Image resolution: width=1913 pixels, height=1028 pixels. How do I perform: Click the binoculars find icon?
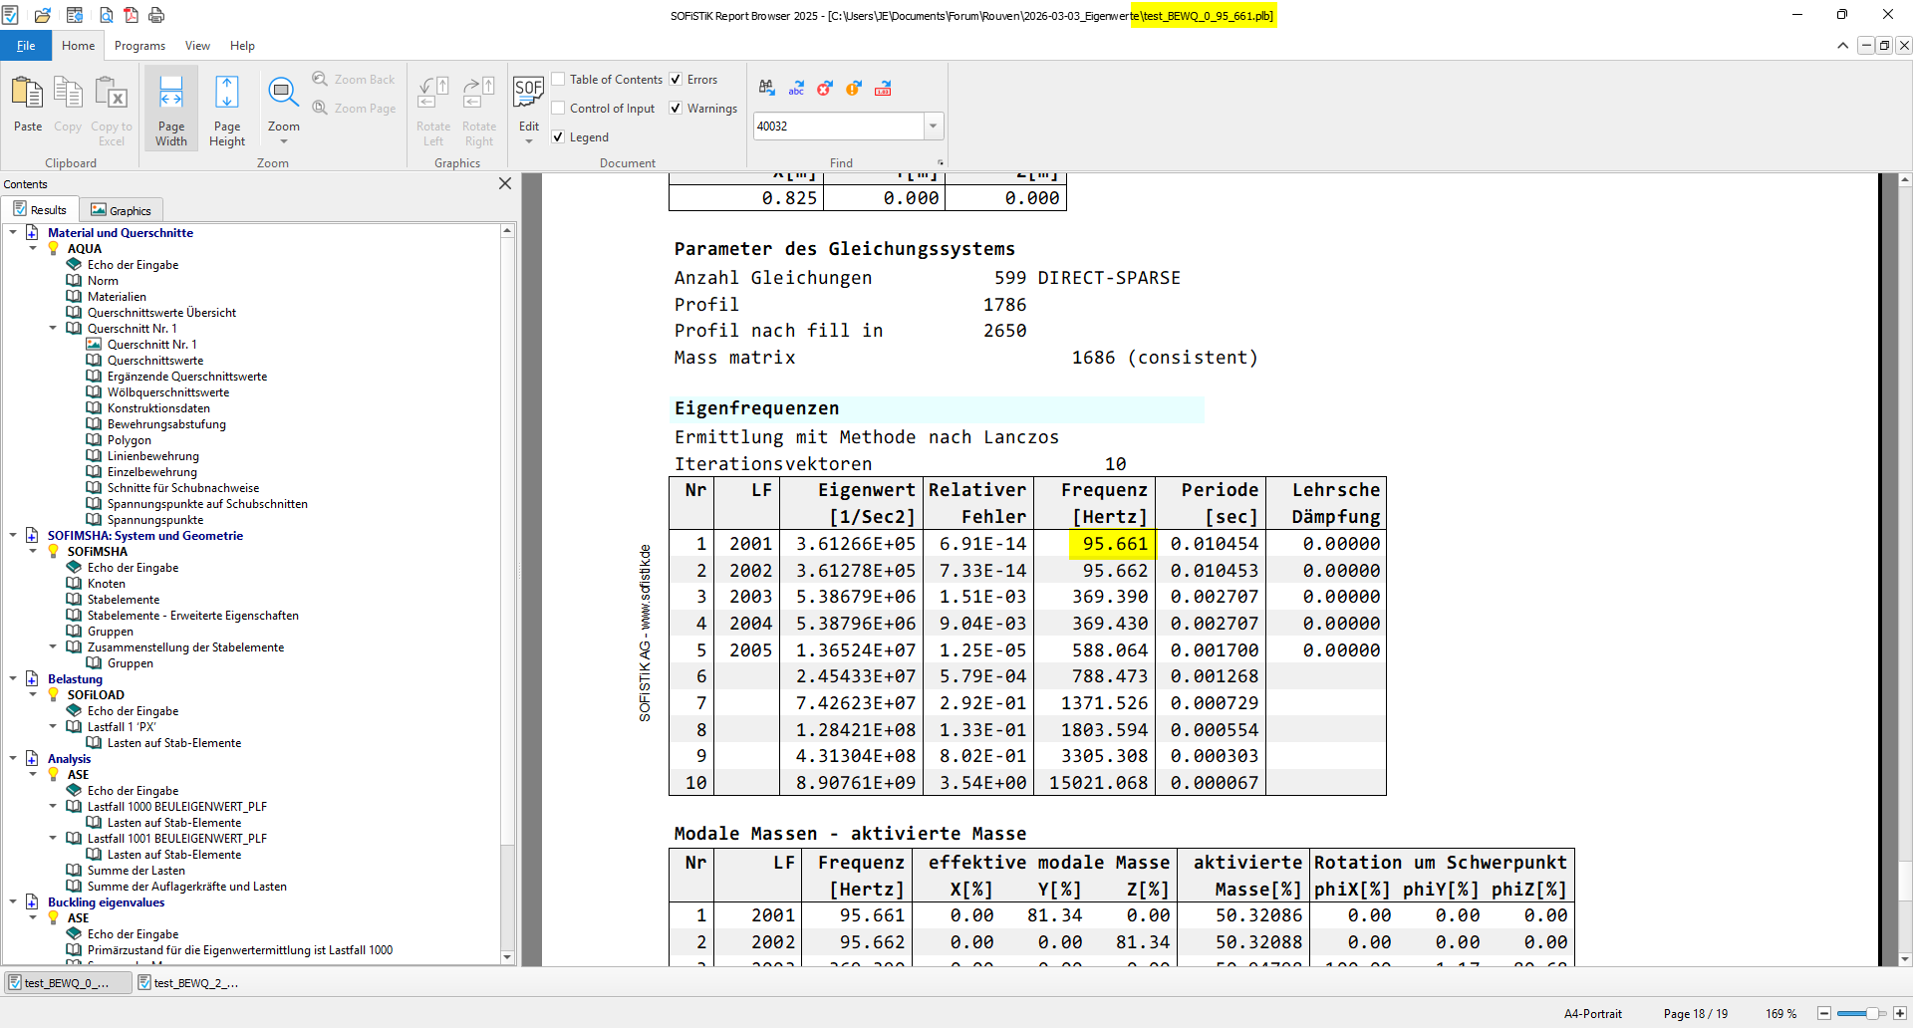point(766,89)
